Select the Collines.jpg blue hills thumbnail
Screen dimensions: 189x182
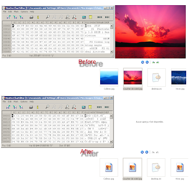[x=109, y=77]
